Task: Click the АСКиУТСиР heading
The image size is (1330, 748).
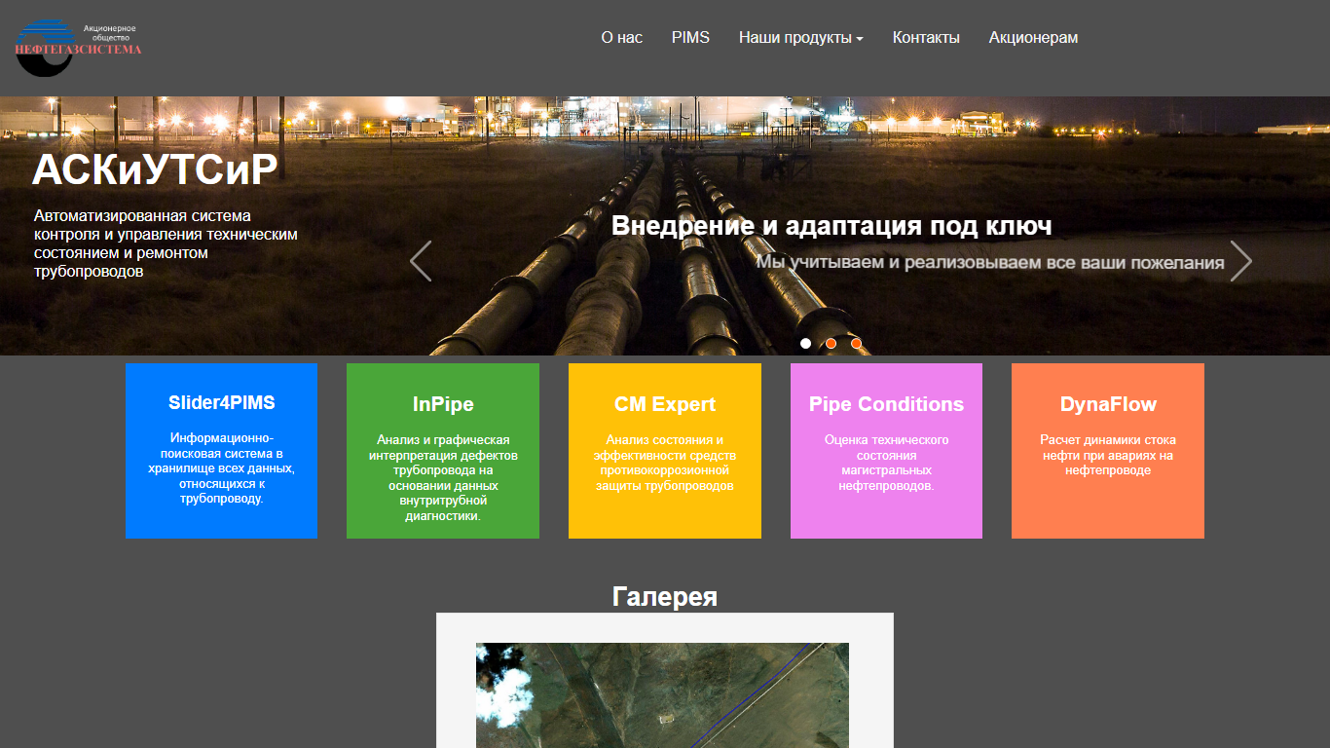Action: pyautogui.click(x=155, y=170)
